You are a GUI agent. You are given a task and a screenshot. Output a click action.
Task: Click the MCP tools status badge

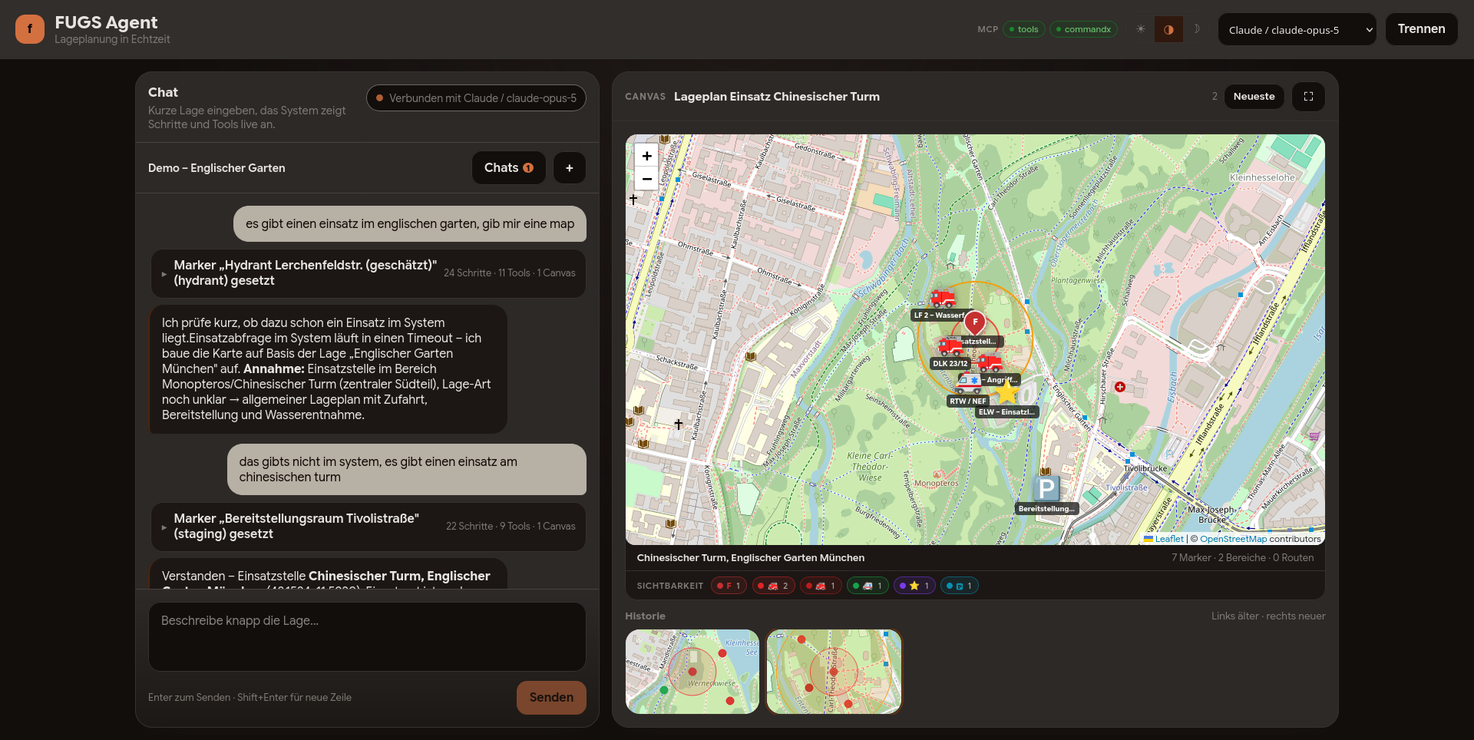pos(1024,29)
